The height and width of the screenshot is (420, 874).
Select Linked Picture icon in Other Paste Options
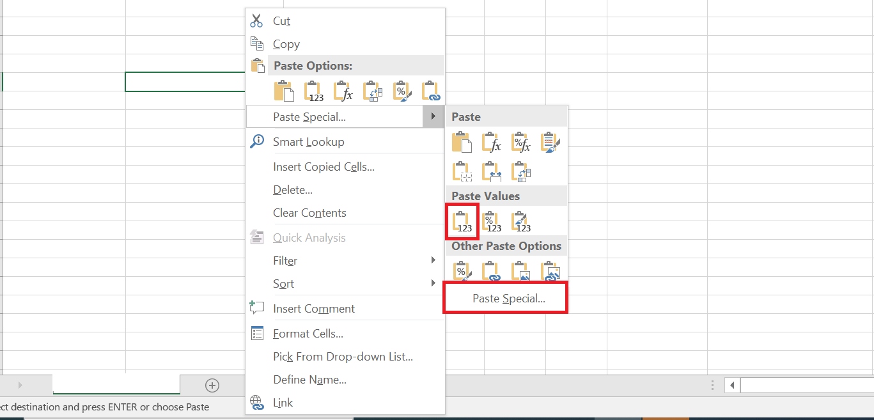tap(550, 271)
